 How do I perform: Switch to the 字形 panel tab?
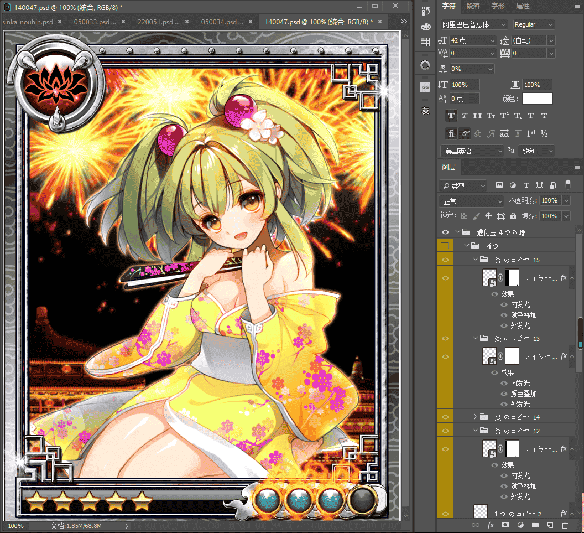pos(498,6)
